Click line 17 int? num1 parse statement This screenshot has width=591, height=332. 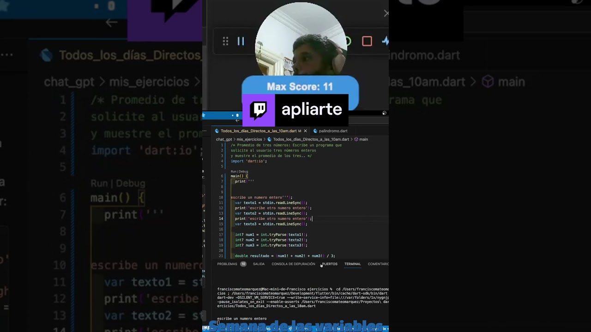pyautogui.click(x=271, y=235)
